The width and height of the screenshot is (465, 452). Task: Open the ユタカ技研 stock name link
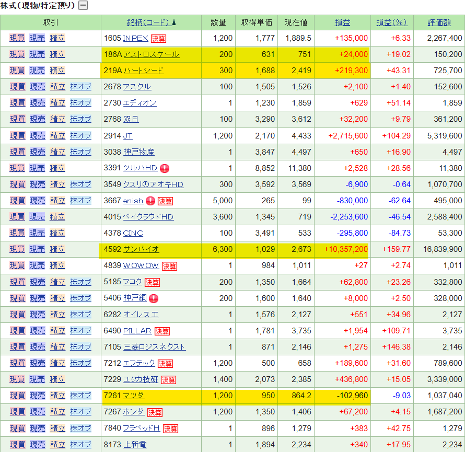(x=141, y=379)
